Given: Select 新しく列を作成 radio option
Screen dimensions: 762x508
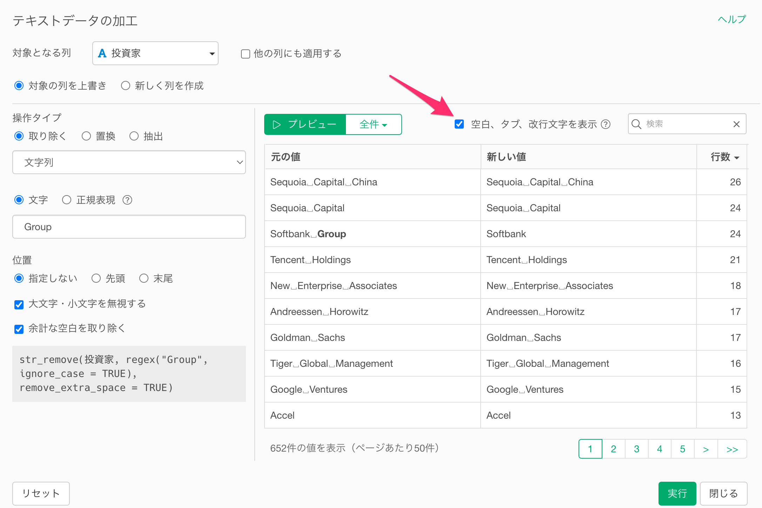Looking at the screenshot, I should pyautogui.click(x=125, y=85).
